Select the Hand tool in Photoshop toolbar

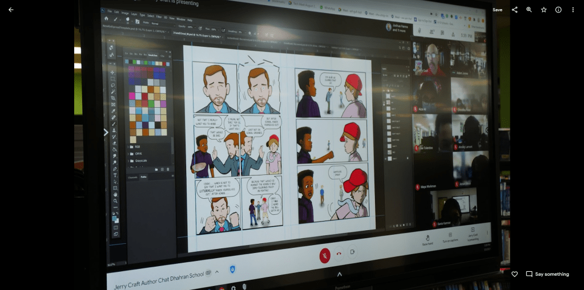(115, 194)
